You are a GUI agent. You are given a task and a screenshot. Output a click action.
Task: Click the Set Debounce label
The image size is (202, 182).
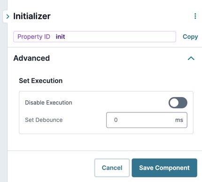44,120
